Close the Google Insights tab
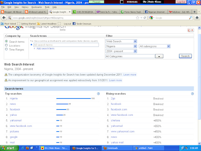 pyautogui.click(x=70, y=12)
